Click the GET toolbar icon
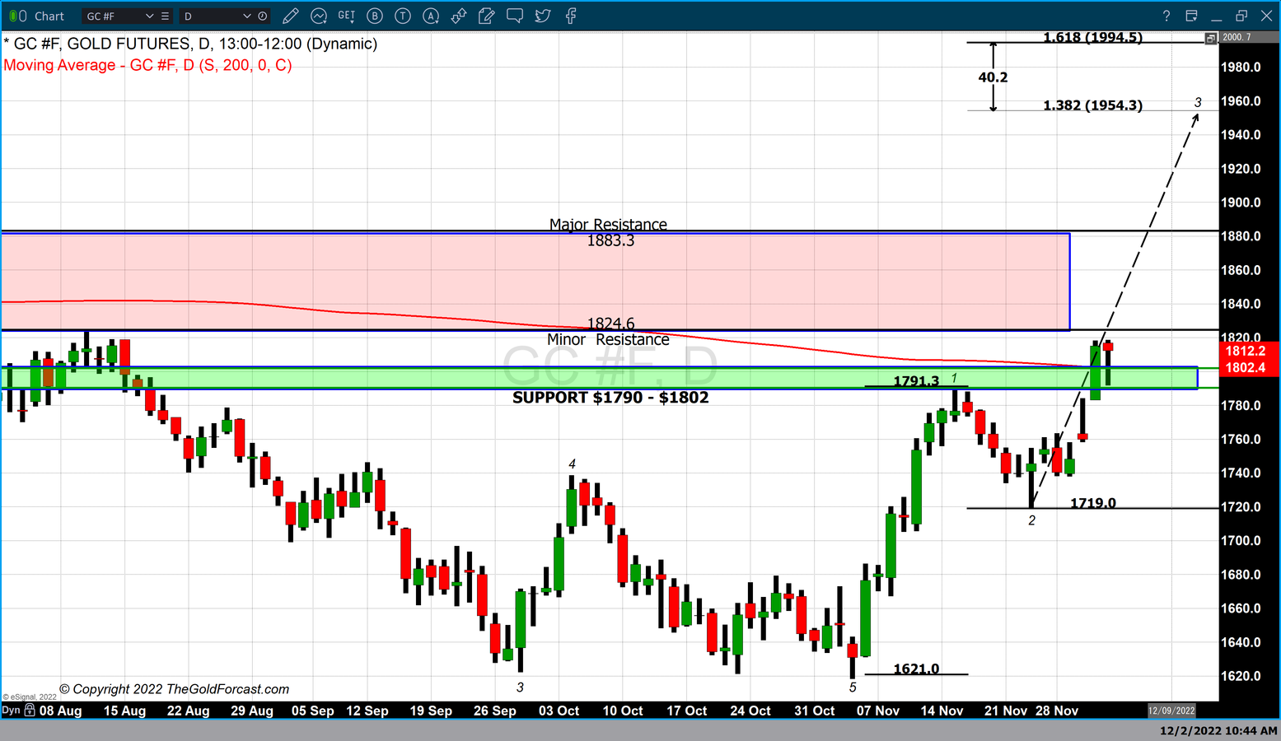 [x=347, y=16]
